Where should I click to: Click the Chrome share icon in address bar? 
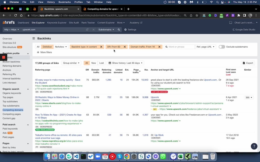(191, 15)
